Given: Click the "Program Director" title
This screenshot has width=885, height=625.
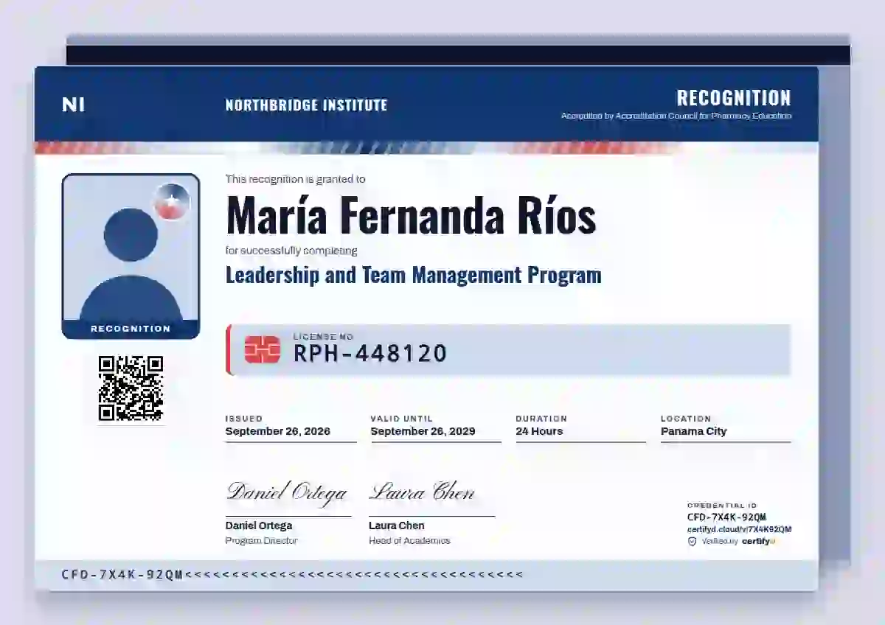Looking at the screenshot, I should pos(261,541).
